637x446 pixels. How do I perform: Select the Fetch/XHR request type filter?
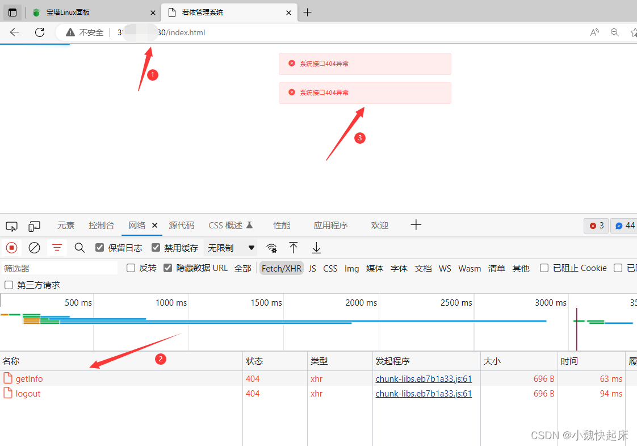click(282, 268)
